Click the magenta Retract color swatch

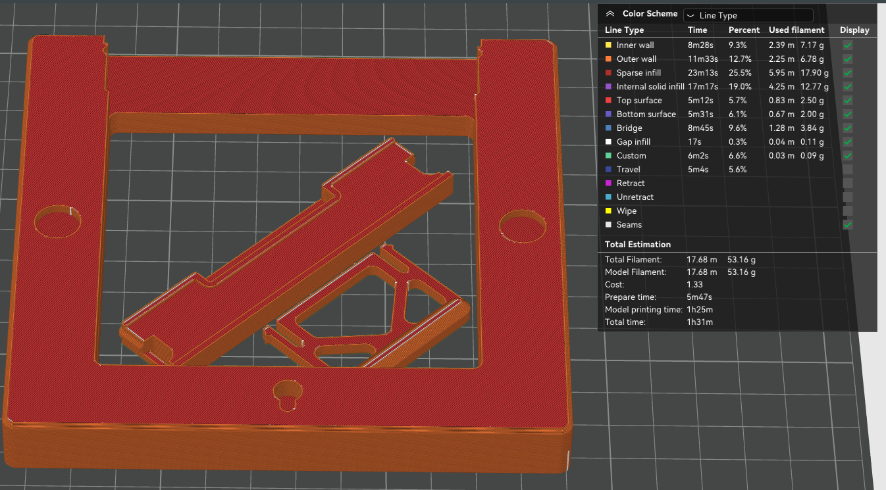608,184
